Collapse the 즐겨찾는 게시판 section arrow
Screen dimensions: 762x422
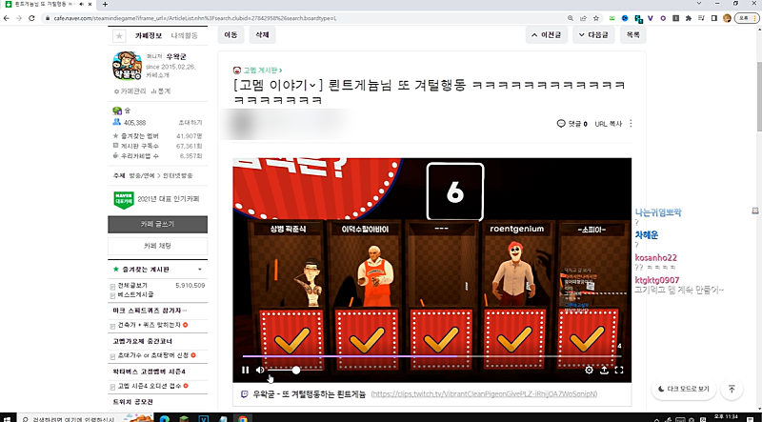[x=200, y=270]
